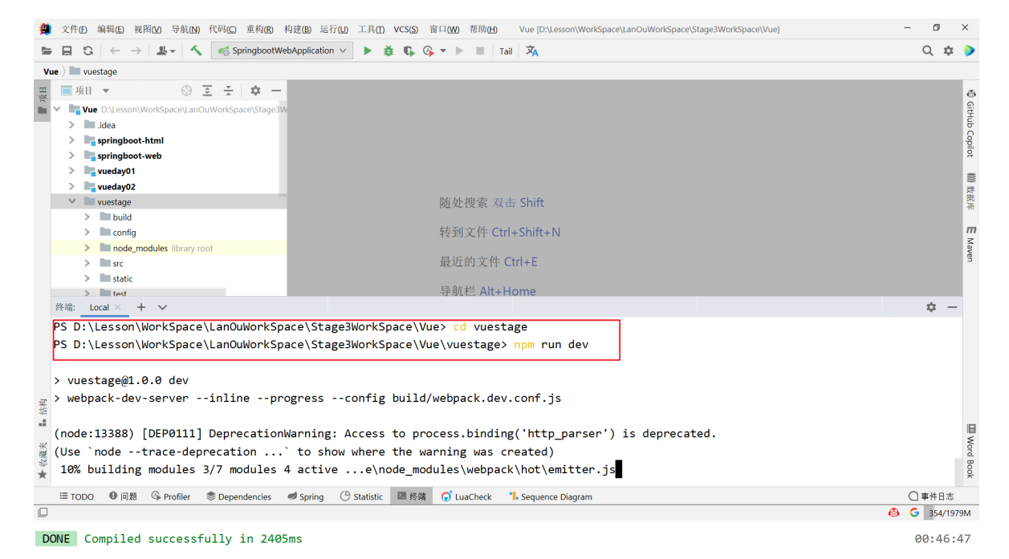Toggle the 数据库 side panel
The height and width of the screenshot is (559, 1009).
pyautogui.click(x=970, y=192)
